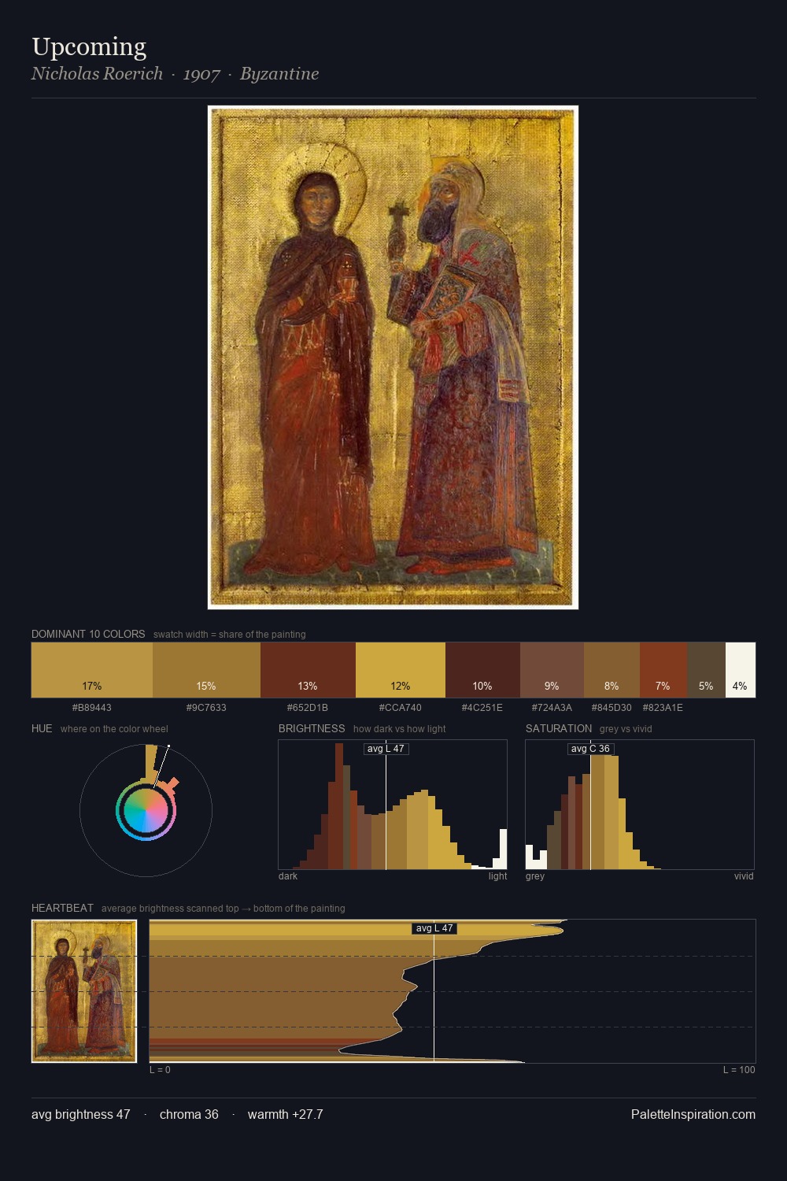787x1181 pixels.
Task: Click the 'grey' axis label under saturation
Action: [x=535, y=876]
